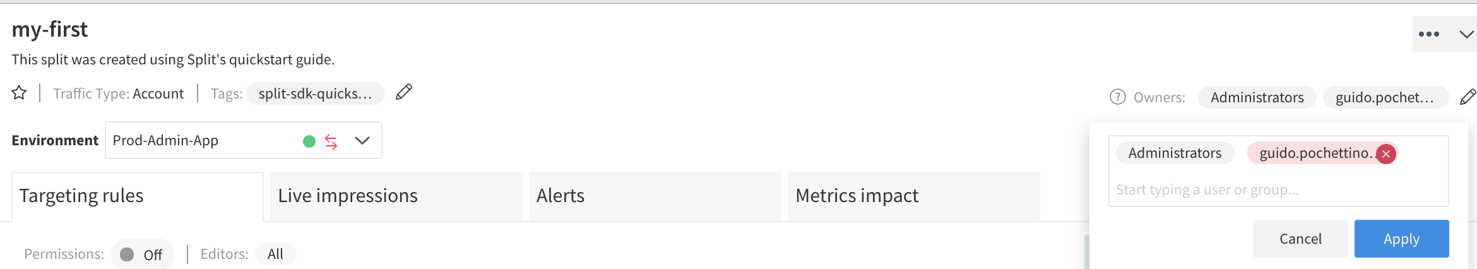Open the Alerts tab
The width and height of the screenshot is (1477, 269).
(655, 196)
